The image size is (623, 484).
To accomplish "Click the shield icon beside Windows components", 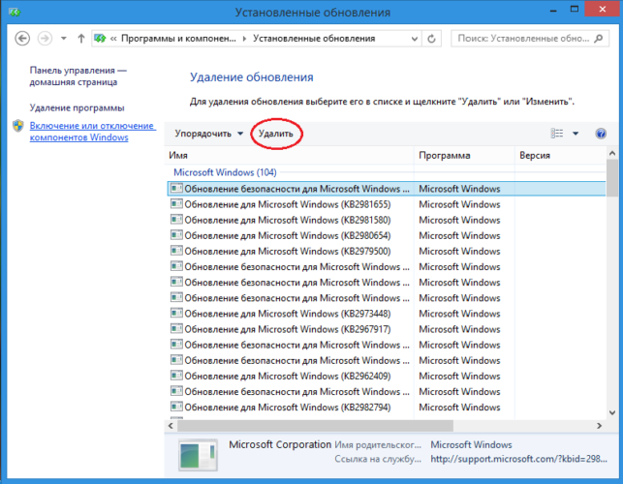I will click(17, 126).
